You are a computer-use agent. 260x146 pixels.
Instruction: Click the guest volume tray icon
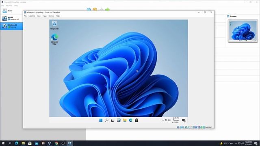[x=169, y=120]
